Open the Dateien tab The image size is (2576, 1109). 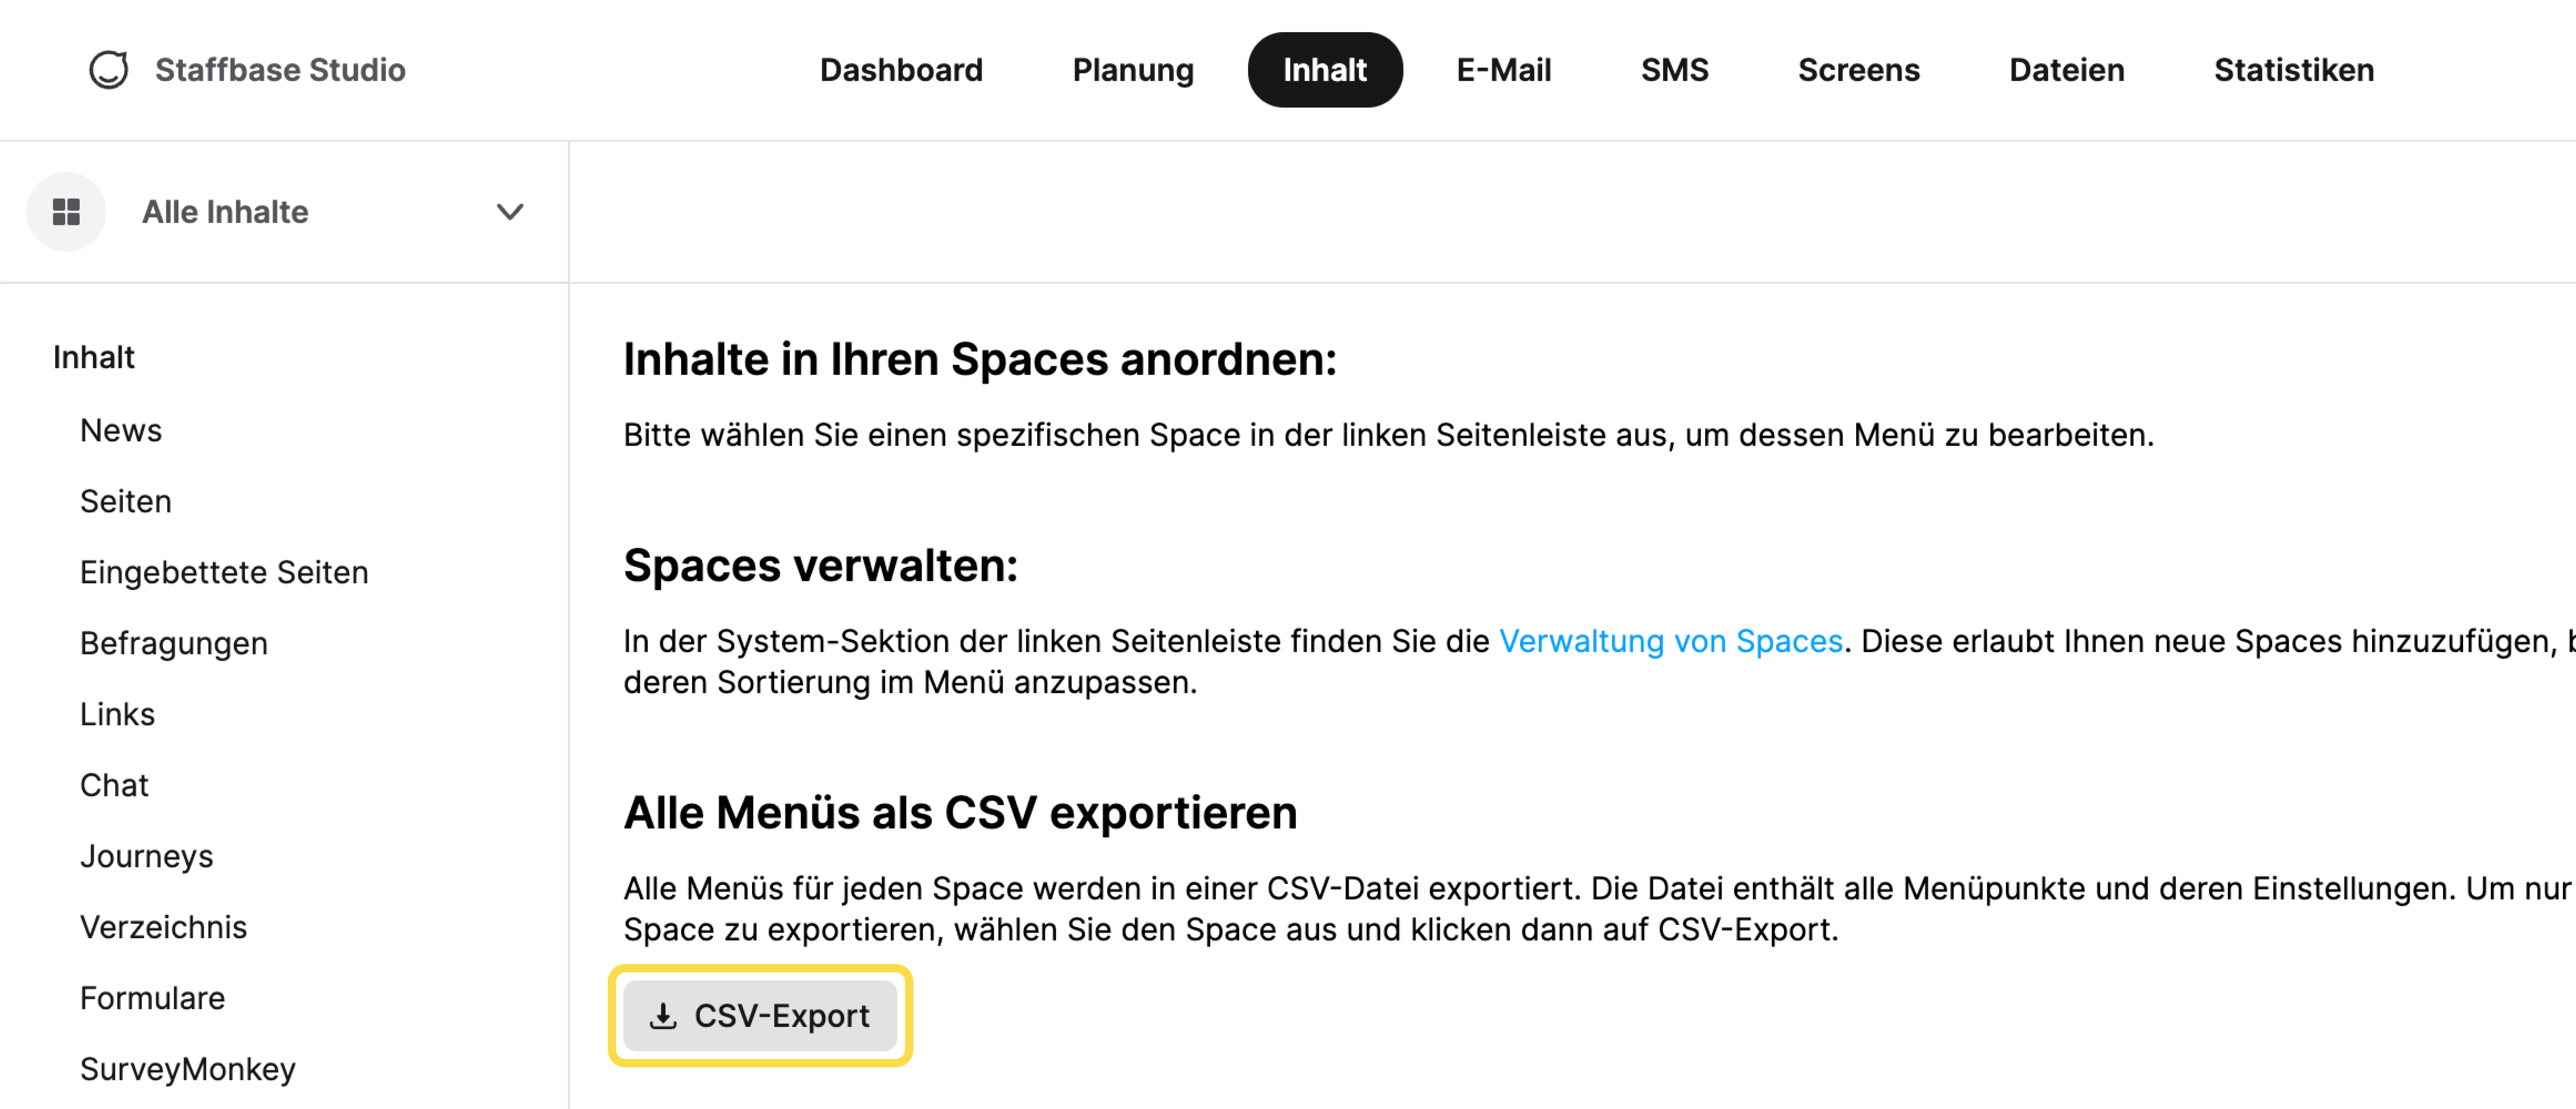tap(2066, 70)
